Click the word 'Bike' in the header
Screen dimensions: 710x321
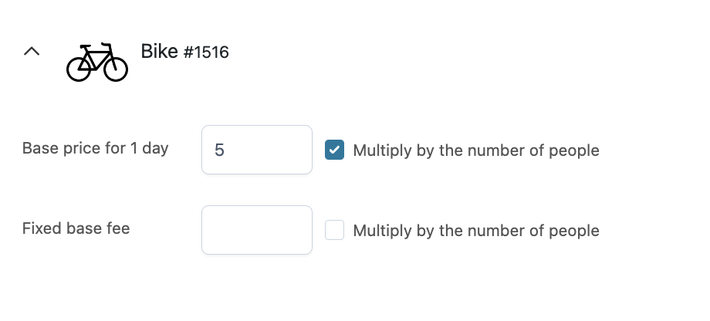pyautogui.click(x=160, y=51)
